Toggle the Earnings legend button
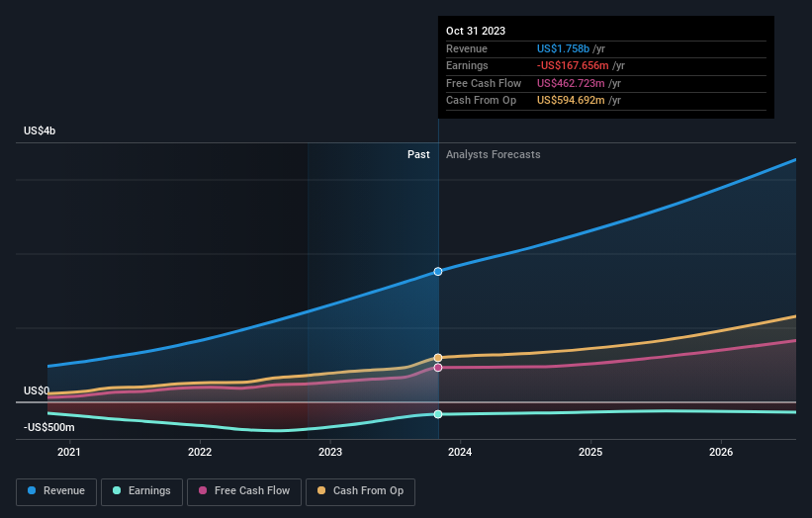Screen dimensions: 812x518 (141, 491)
